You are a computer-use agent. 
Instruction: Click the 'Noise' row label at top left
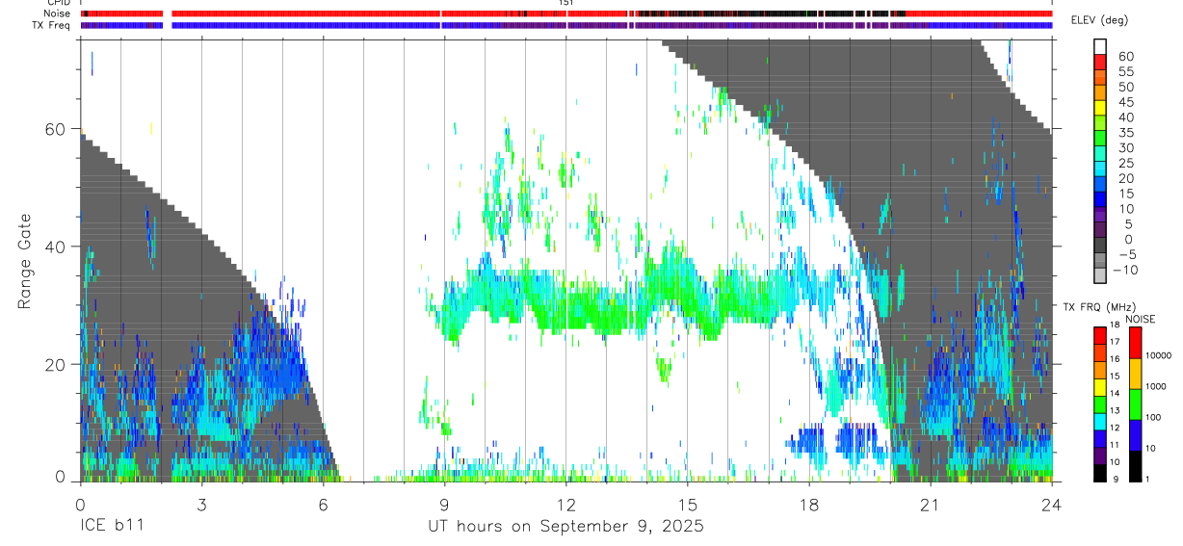[57, 13]
